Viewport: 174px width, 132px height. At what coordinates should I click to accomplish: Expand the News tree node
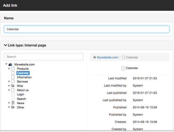pos(9,103)
